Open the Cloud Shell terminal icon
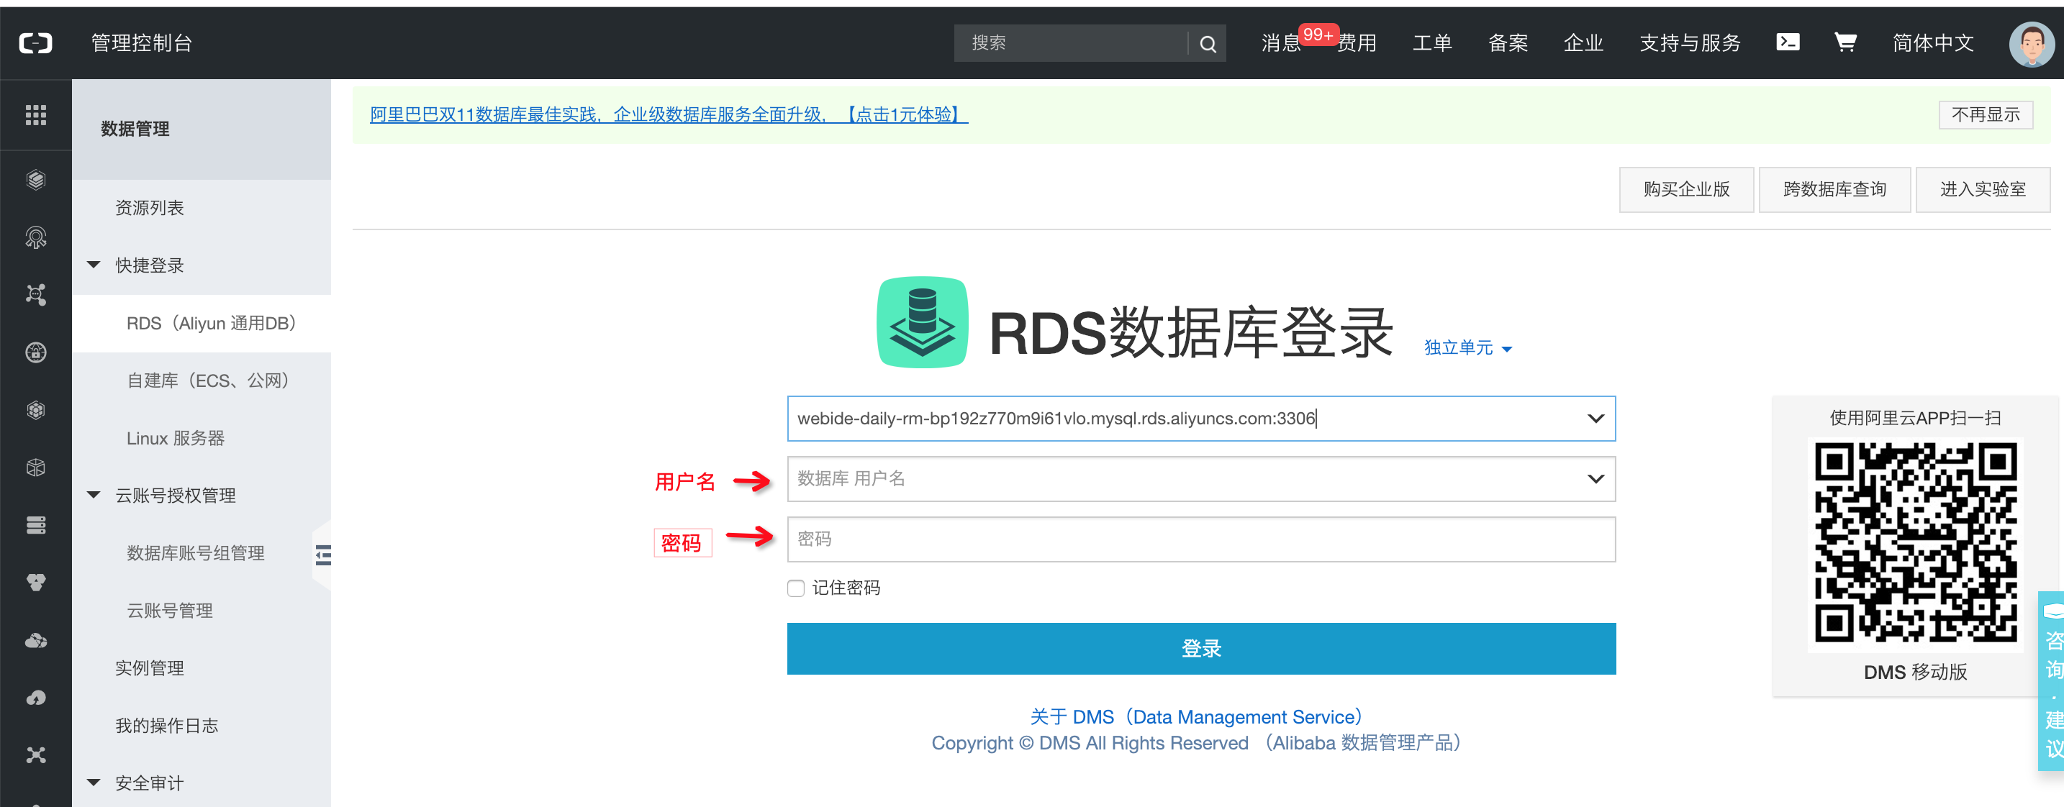 [1787, 42]
